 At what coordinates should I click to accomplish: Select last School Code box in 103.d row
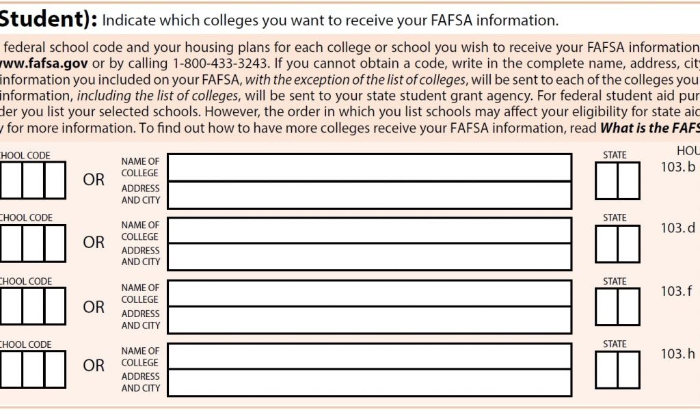click(x=55, y=243)
